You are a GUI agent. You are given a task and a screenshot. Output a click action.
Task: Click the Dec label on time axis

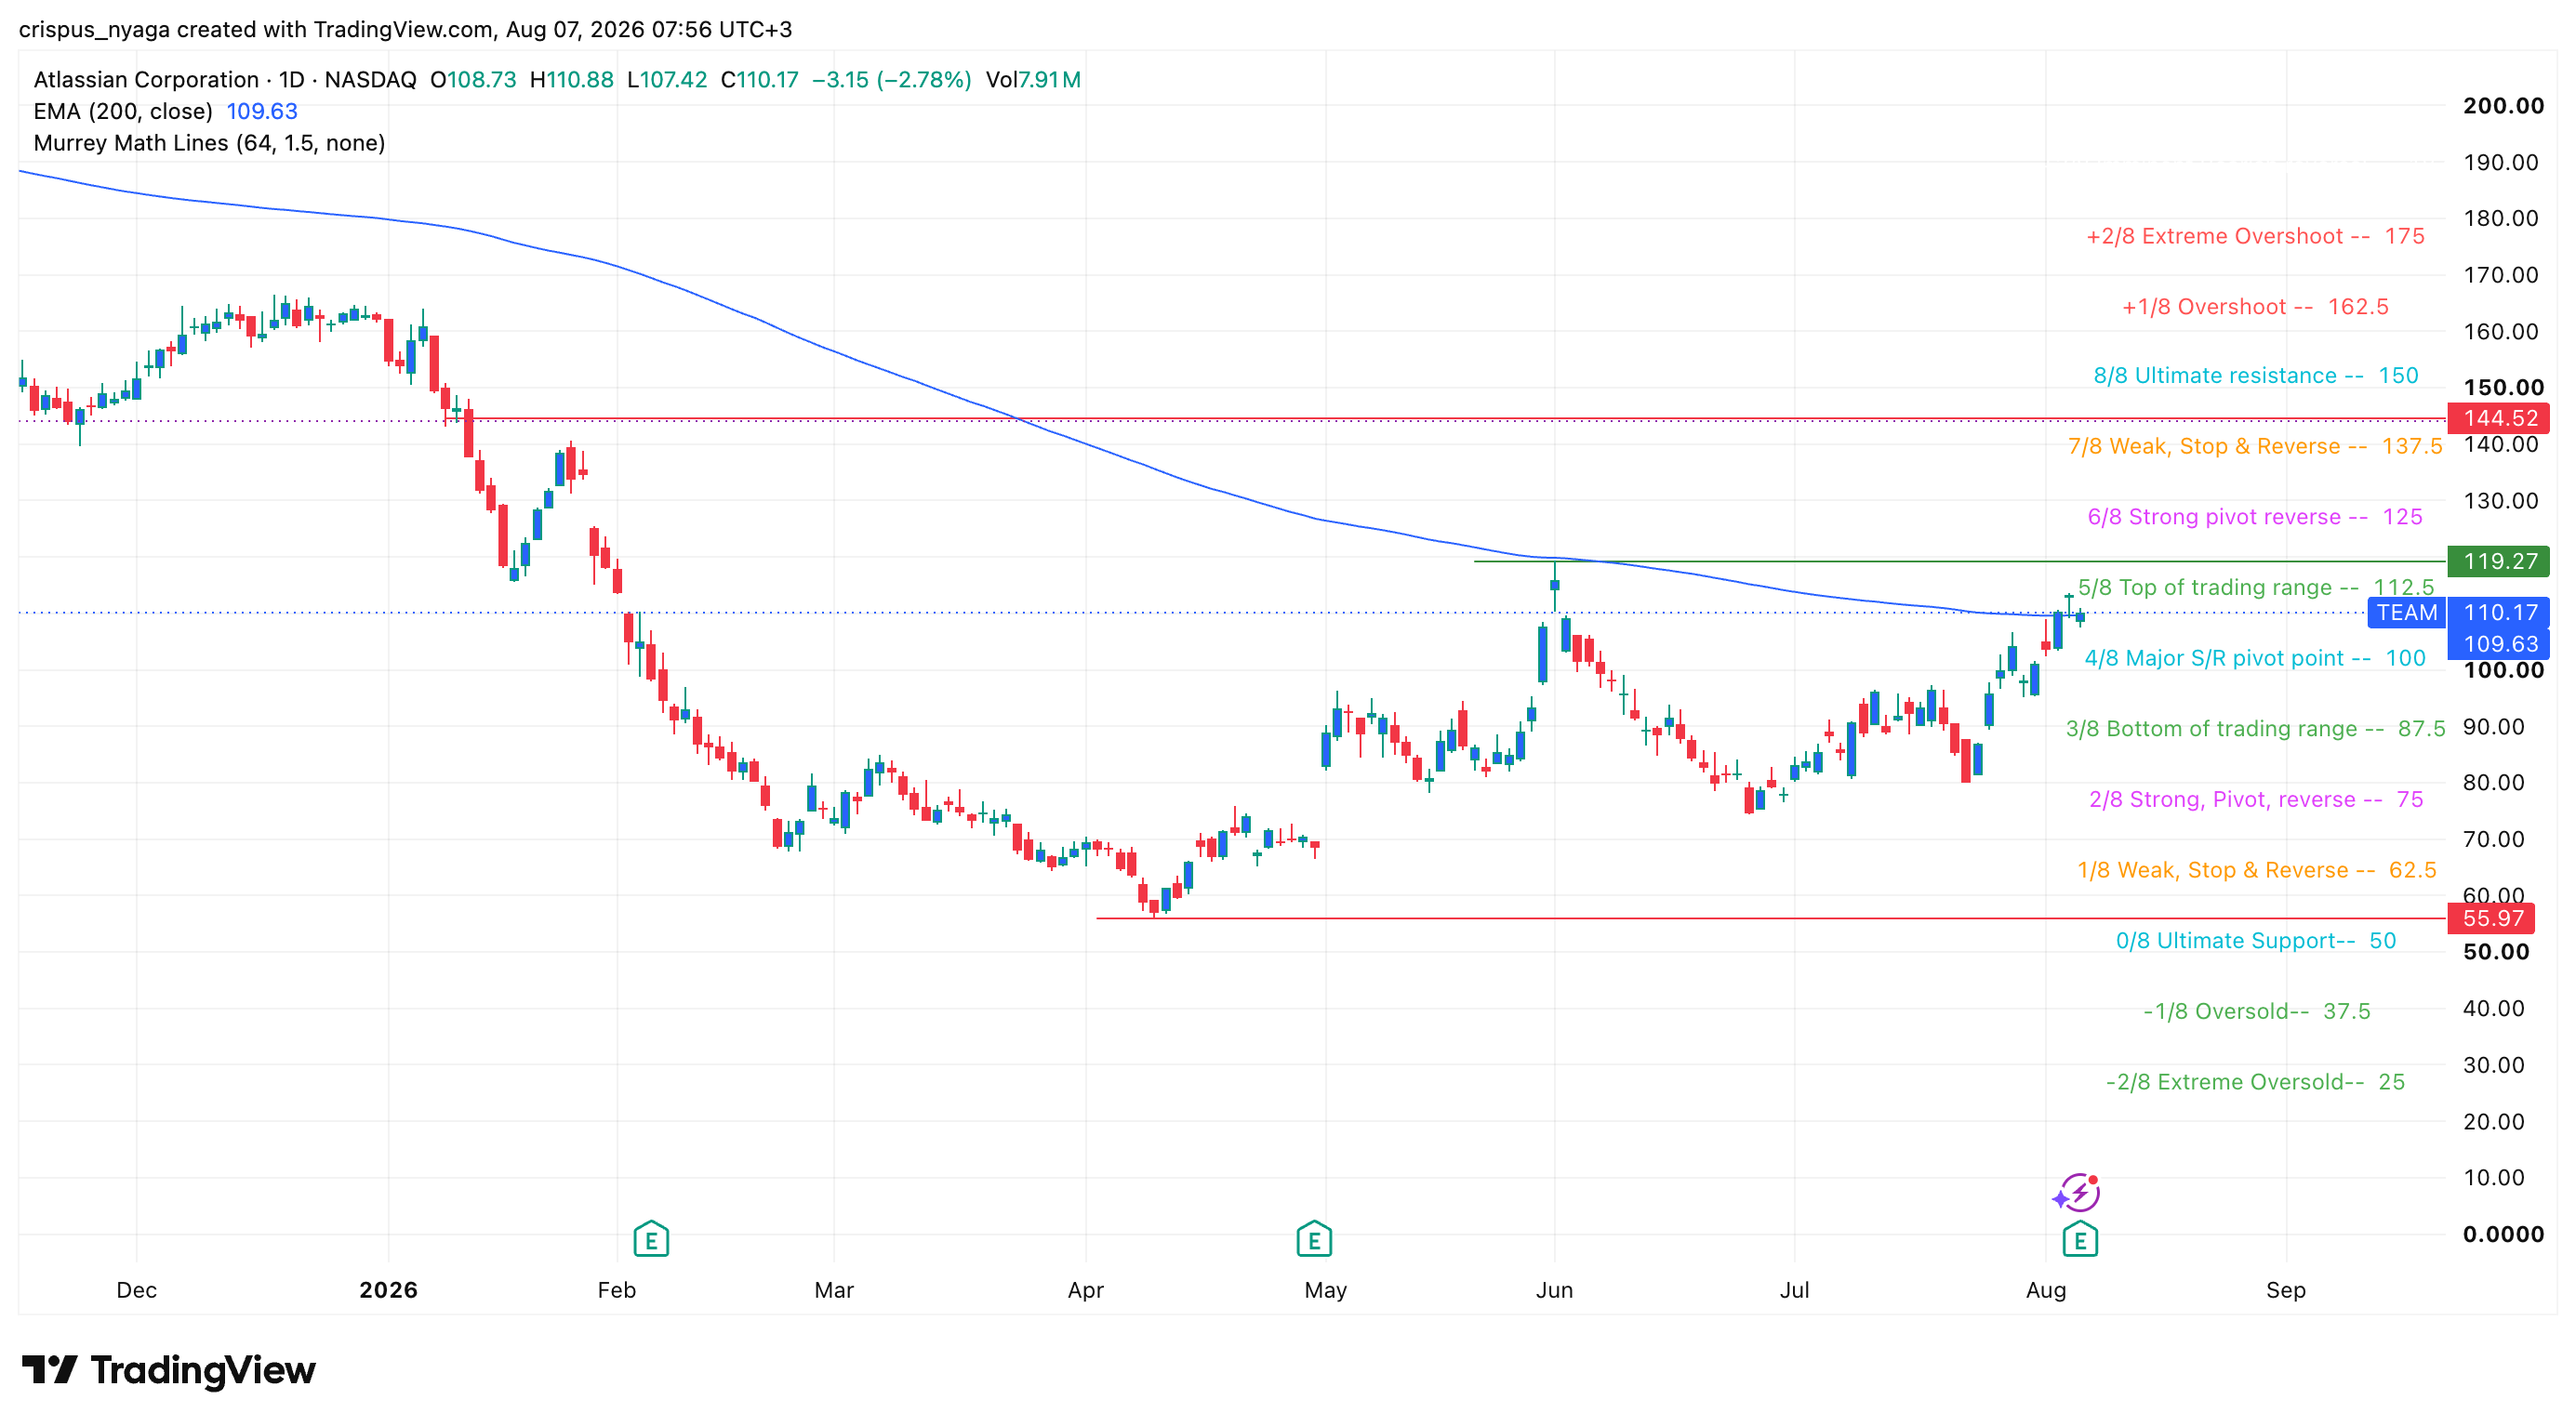pos(136,1290)
